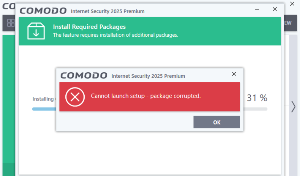Screen dimensions: 300x176
Task: Expand the right arrow chevron at window edge
Action: point(293,107)
